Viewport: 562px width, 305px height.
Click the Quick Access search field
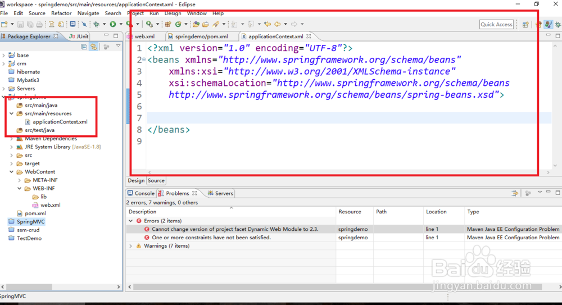click(496, 24)
